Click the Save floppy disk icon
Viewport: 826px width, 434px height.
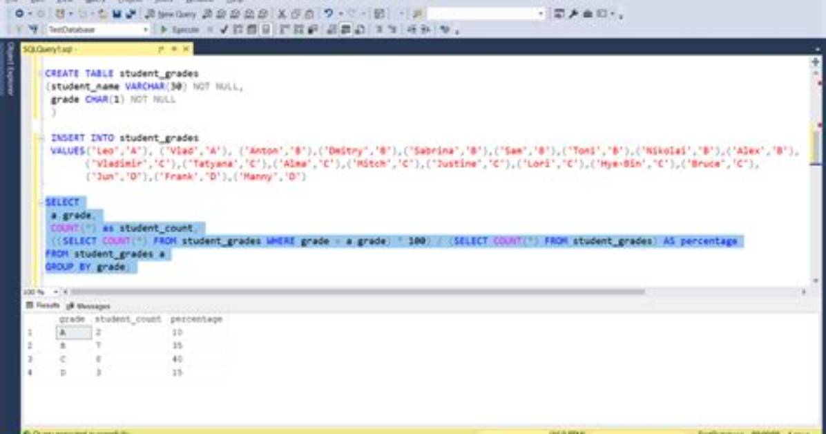pos(117,14)
